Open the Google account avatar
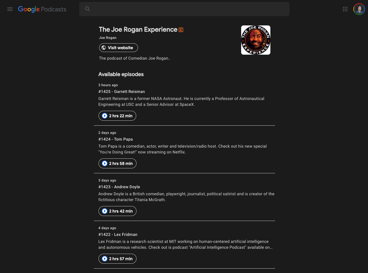The height and width of the screenshot is (273, 368). [x=359, y=9]
